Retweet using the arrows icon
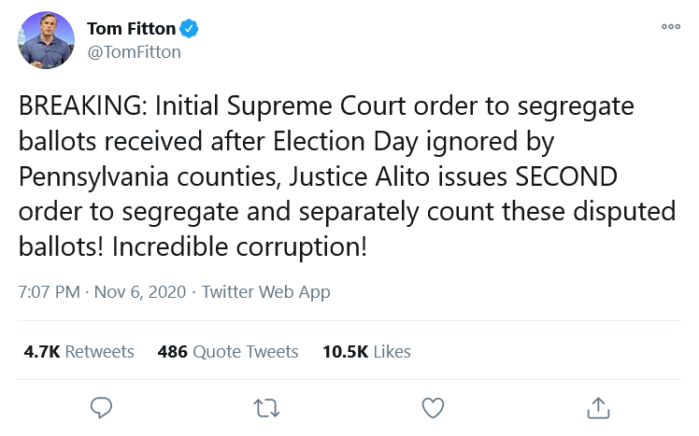Viewport: 699px width, 436px height. click(x=266, y=408)
